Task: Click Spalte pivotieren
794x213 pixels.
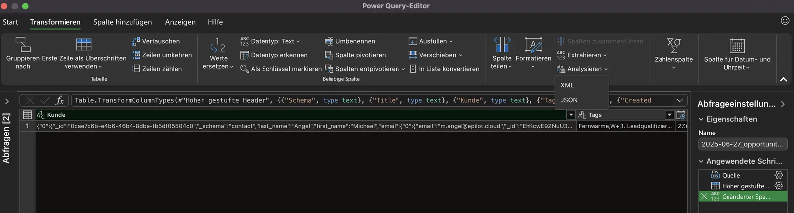Action: pos(355,55)
